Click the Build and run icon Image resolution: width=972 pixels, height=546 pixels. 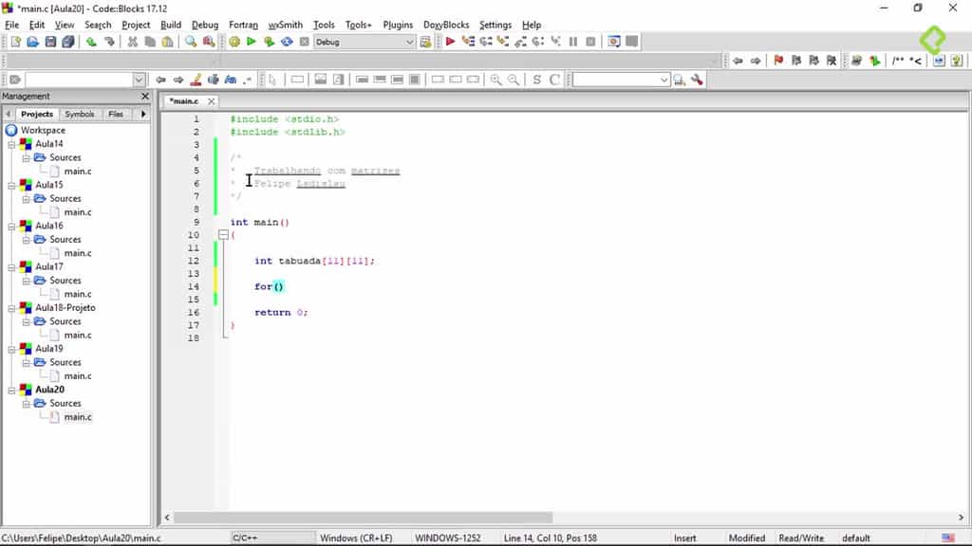click(269, 42)
